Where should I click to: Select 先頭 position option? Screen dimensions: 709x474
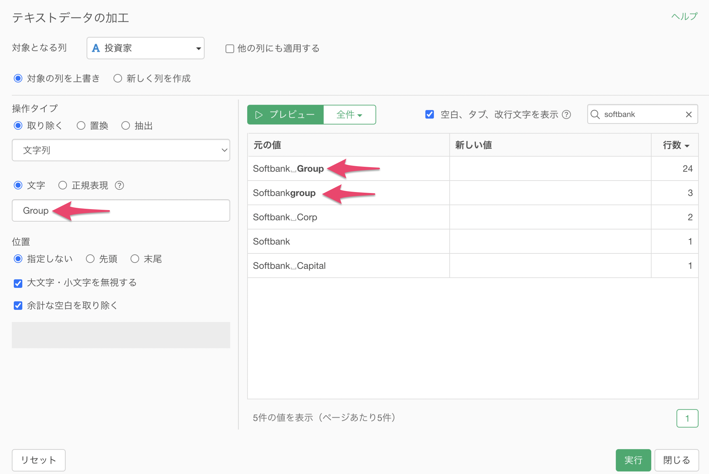pos(90,259)
